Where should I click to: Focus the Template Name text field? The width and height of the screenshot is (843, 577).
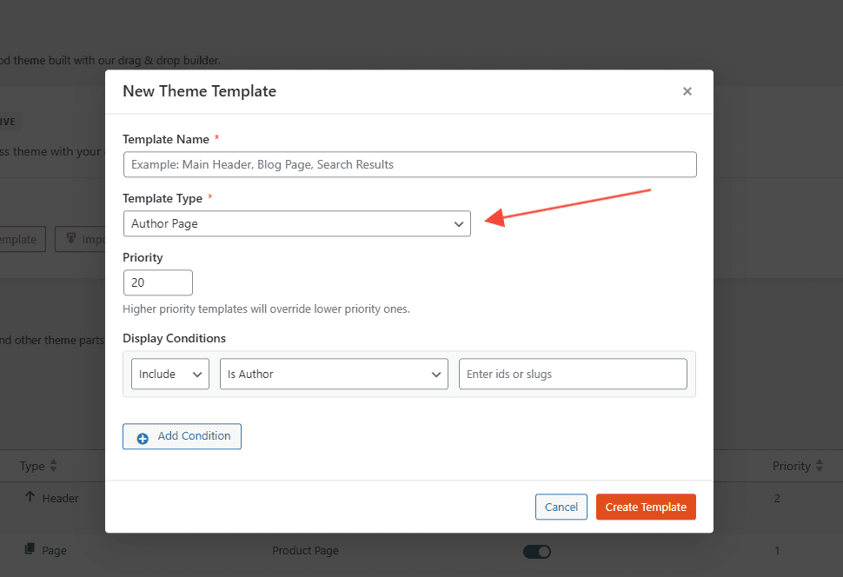click(409, 164)
